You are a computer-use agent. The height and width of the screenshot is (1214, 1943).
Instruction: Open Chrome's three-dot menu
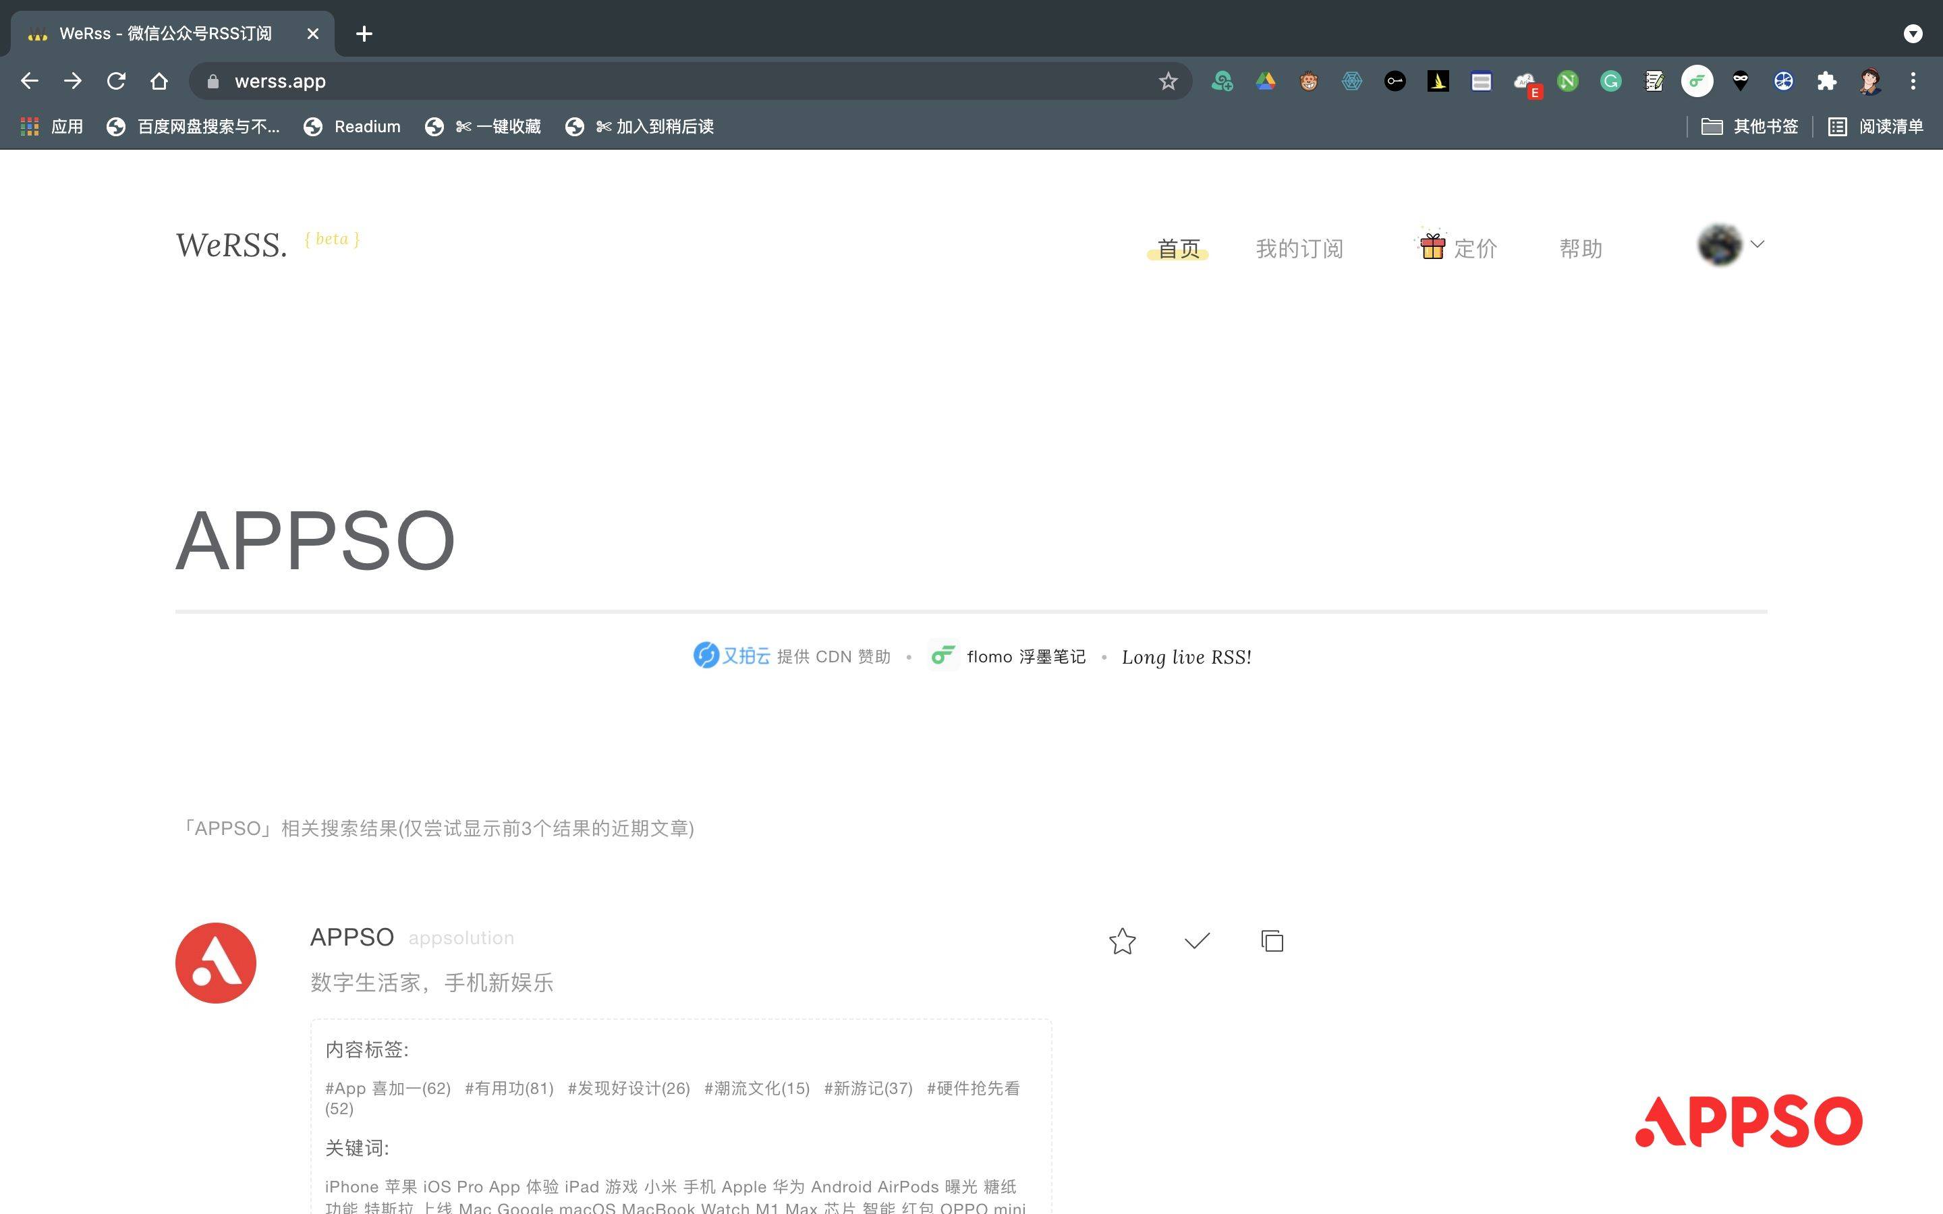pos(1913,81)
